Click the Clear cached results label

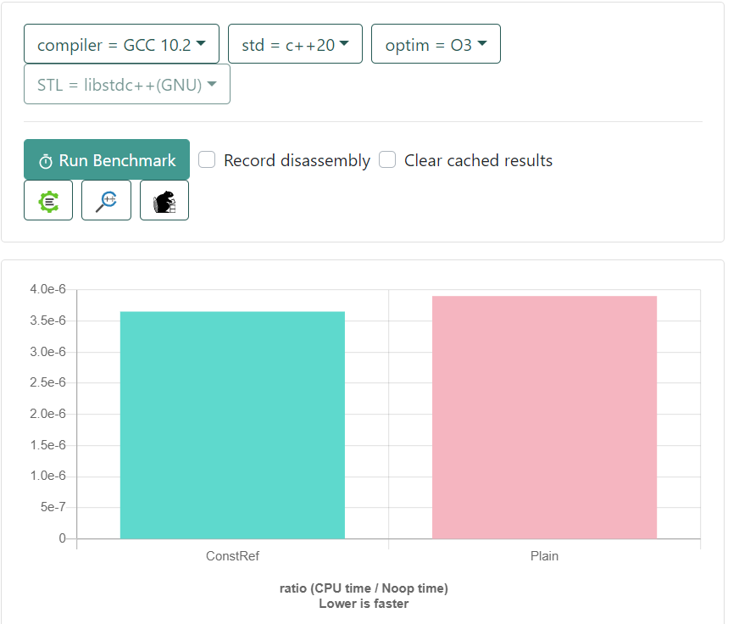coord(478,160)
